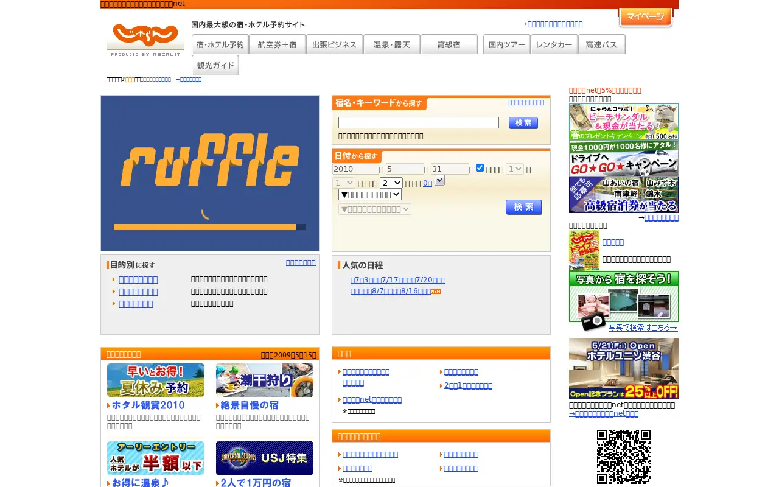Image resolution: width=779 pixels, height=487 pixels.
Task: Click the NEW badge in 人気の日程
Action: (435, 292)
